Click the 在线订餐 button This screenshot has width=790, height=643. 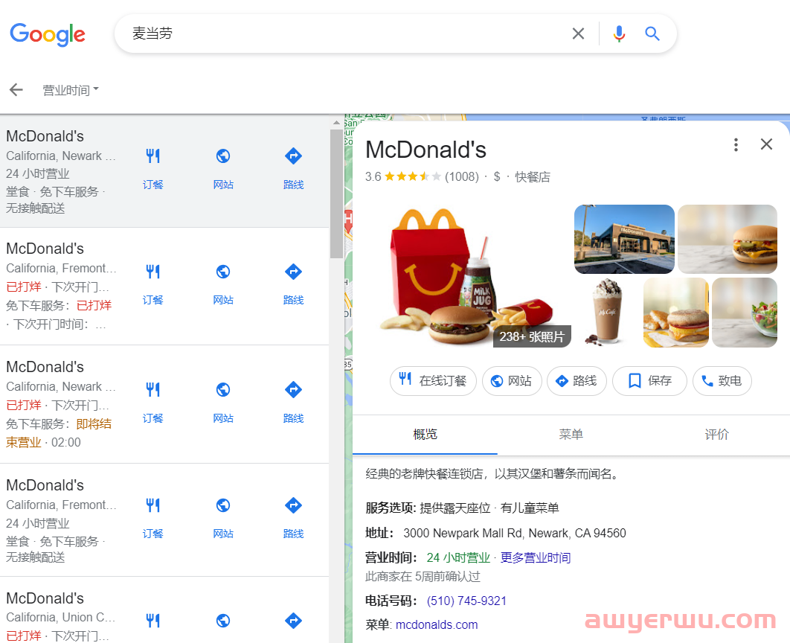pos(433,380)
